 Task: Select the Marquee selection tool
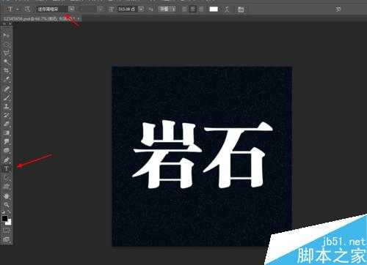click(7, 44)
